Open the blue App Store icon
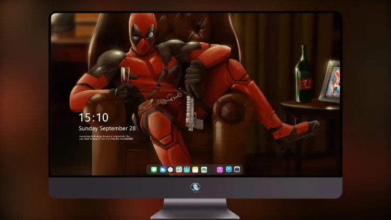The height and width of the screenshot is (220, 391). point(229,169)
